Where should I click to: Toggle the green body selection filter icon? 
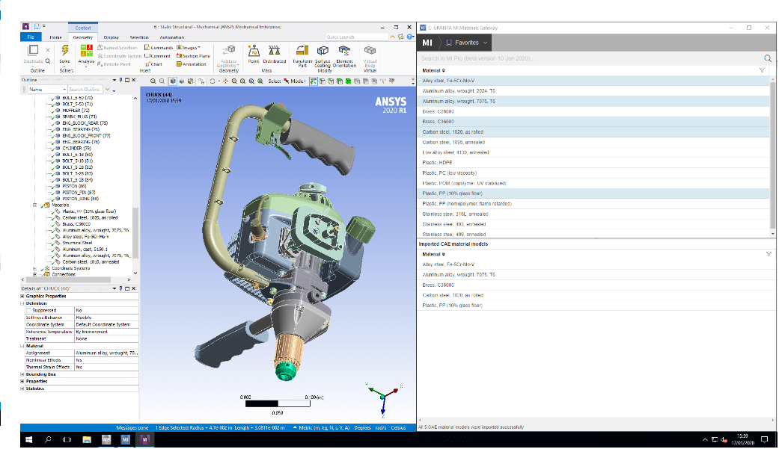coord(348,81)
